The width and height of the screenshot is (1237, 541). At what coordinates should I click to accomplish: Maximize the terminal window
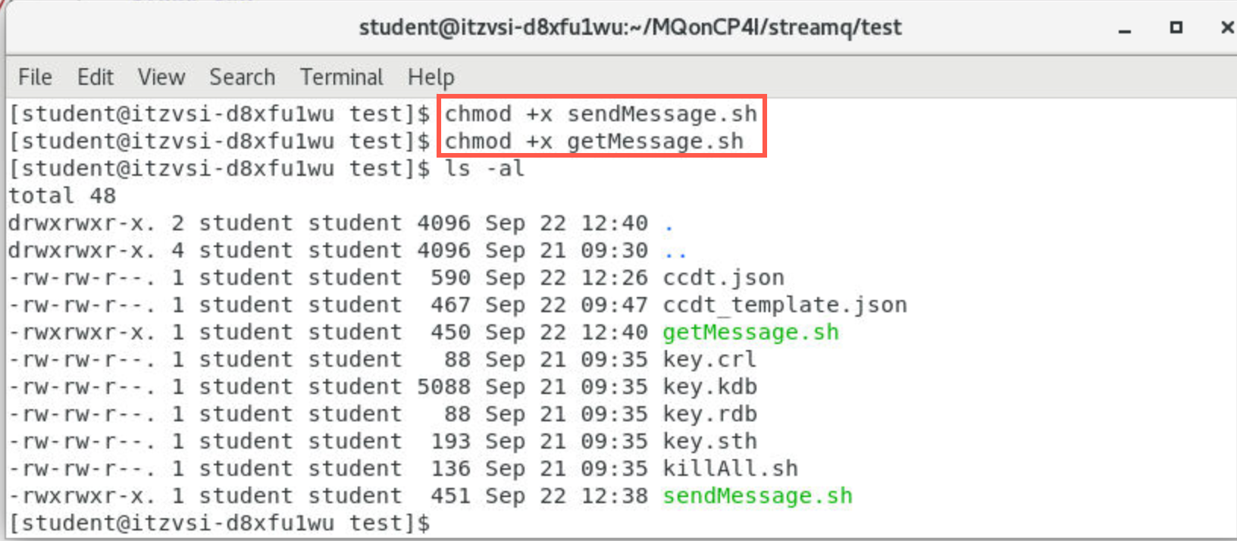pos(1176,27)
